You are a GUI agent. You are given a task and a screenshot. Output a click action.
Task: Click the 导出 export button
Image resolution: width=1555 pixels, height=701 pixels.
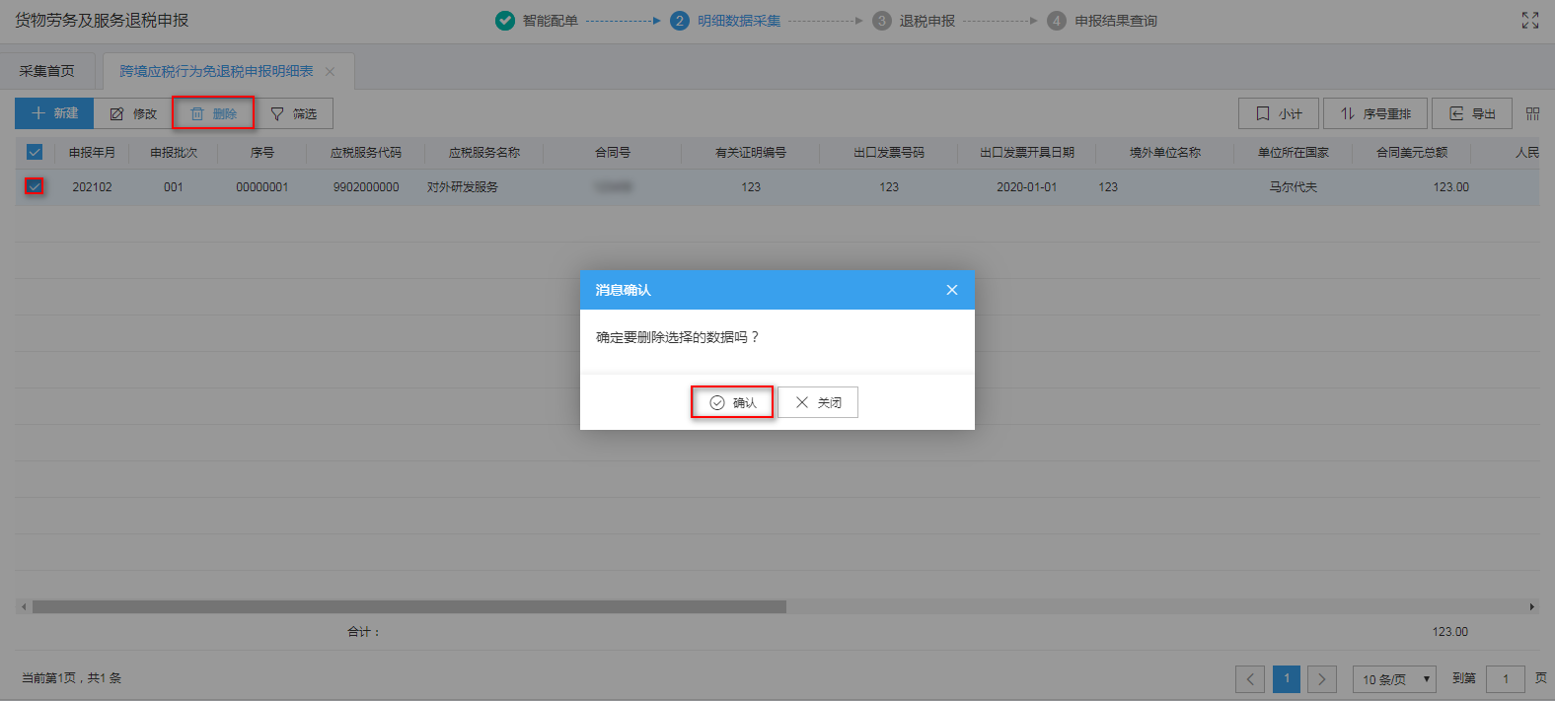1472,113
